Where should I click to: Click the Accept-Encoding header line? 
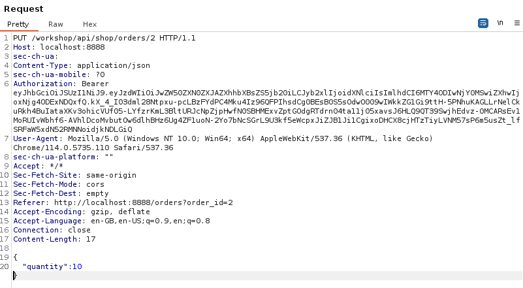click(81, 212)
